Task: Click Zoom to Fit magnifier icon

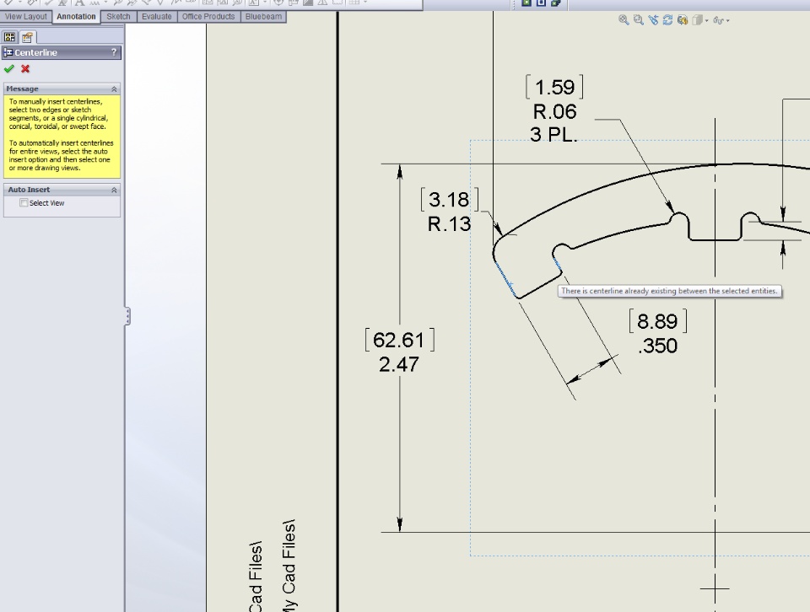Action: coord(624,20)
